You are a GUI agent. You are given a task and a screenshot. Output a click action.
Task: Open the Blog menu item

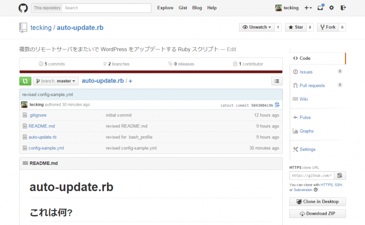(197, 7)
